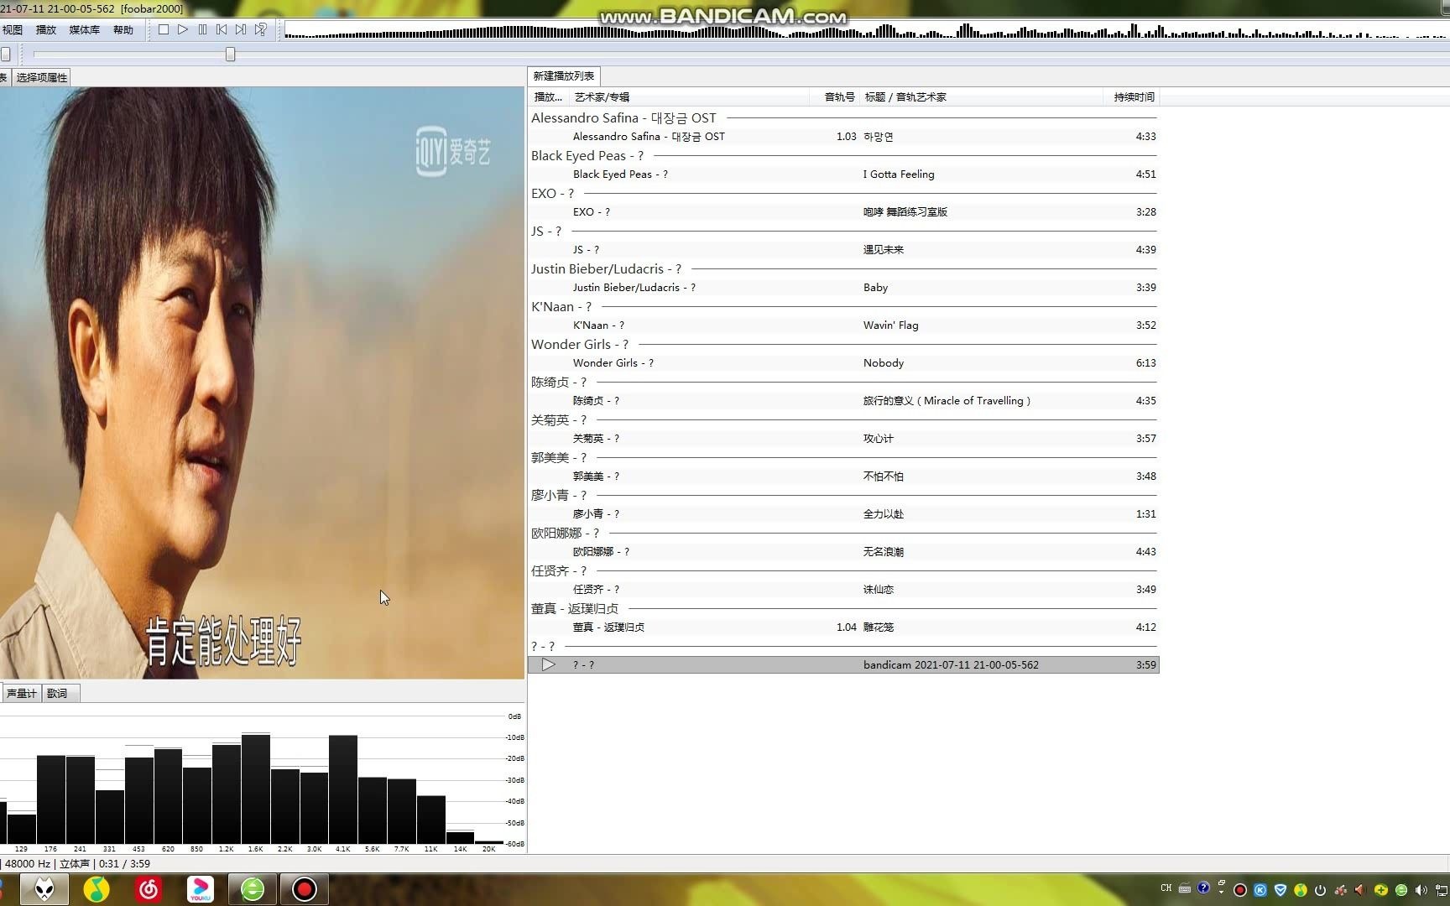Sort by the 持续时间 column header
Viewport: 1450px width, 906px height.
[x=1134, y=96]
